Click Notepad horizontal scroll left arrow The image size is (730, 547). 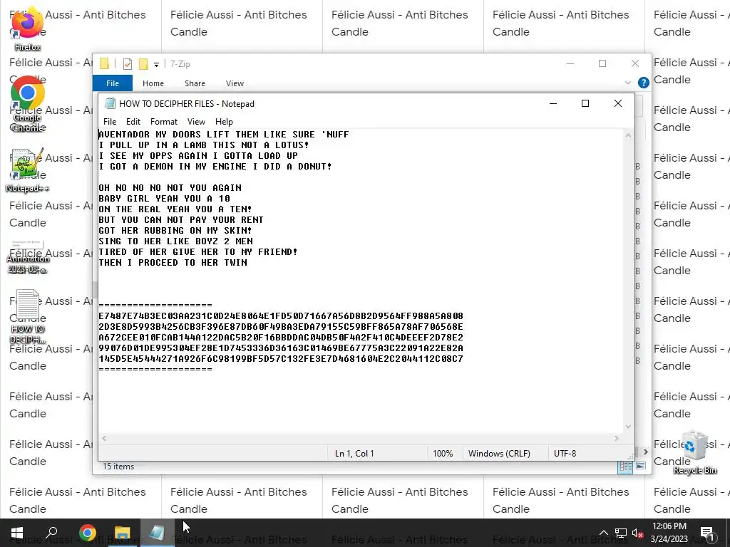[104, 438]
